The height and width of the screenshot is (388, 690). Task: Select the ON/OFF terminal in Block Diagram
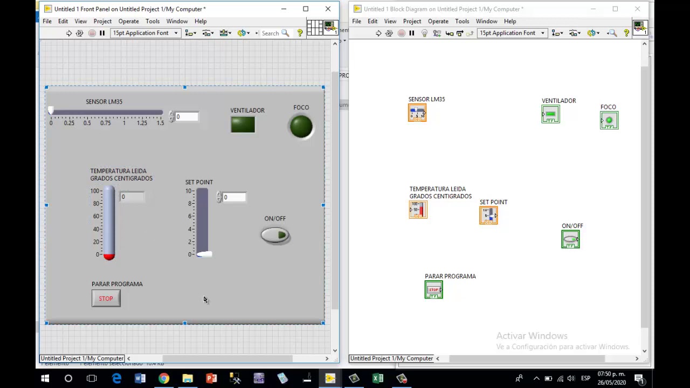pyautogui.click(x=570, y=239)
